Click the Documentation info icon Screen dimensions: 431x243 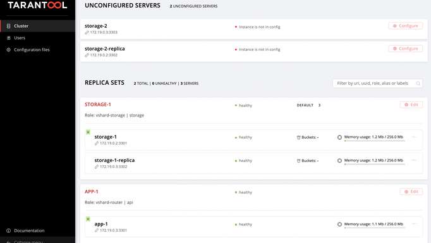8,230
